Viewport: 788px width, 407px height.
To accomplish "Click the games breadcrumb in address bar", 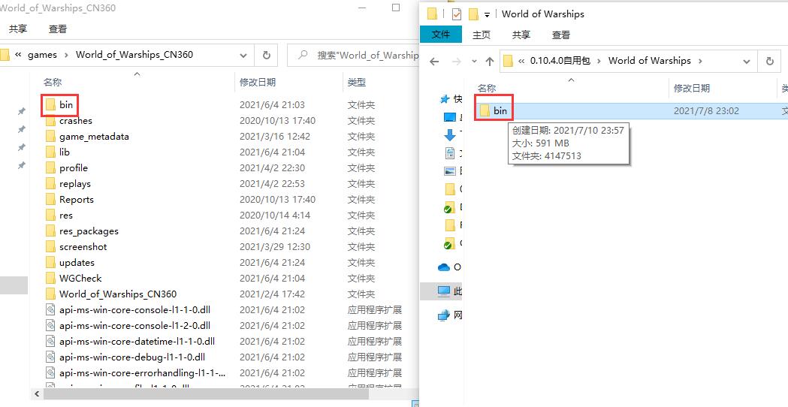I will click(42, 55).
